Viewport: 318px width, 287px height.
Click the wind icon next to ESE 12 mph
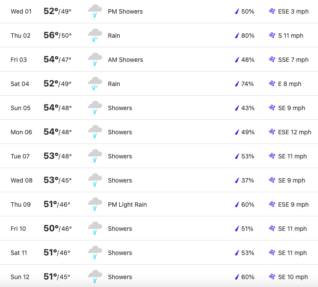point(272,132)
